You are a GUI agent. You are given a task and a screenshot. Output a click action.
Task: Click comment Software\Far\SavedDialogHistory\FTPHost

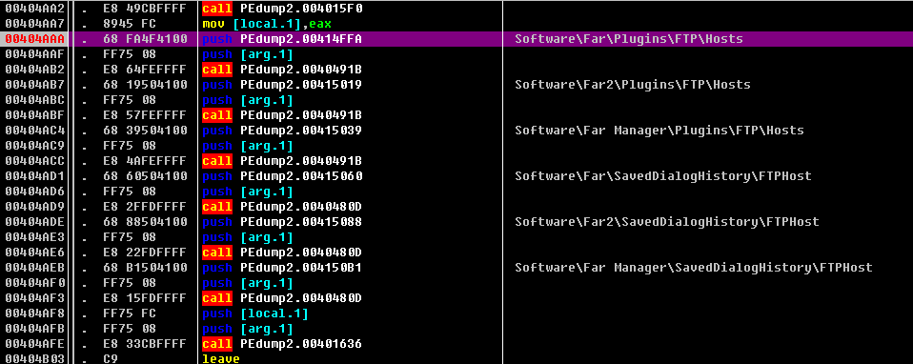click(x=663, y=176)
